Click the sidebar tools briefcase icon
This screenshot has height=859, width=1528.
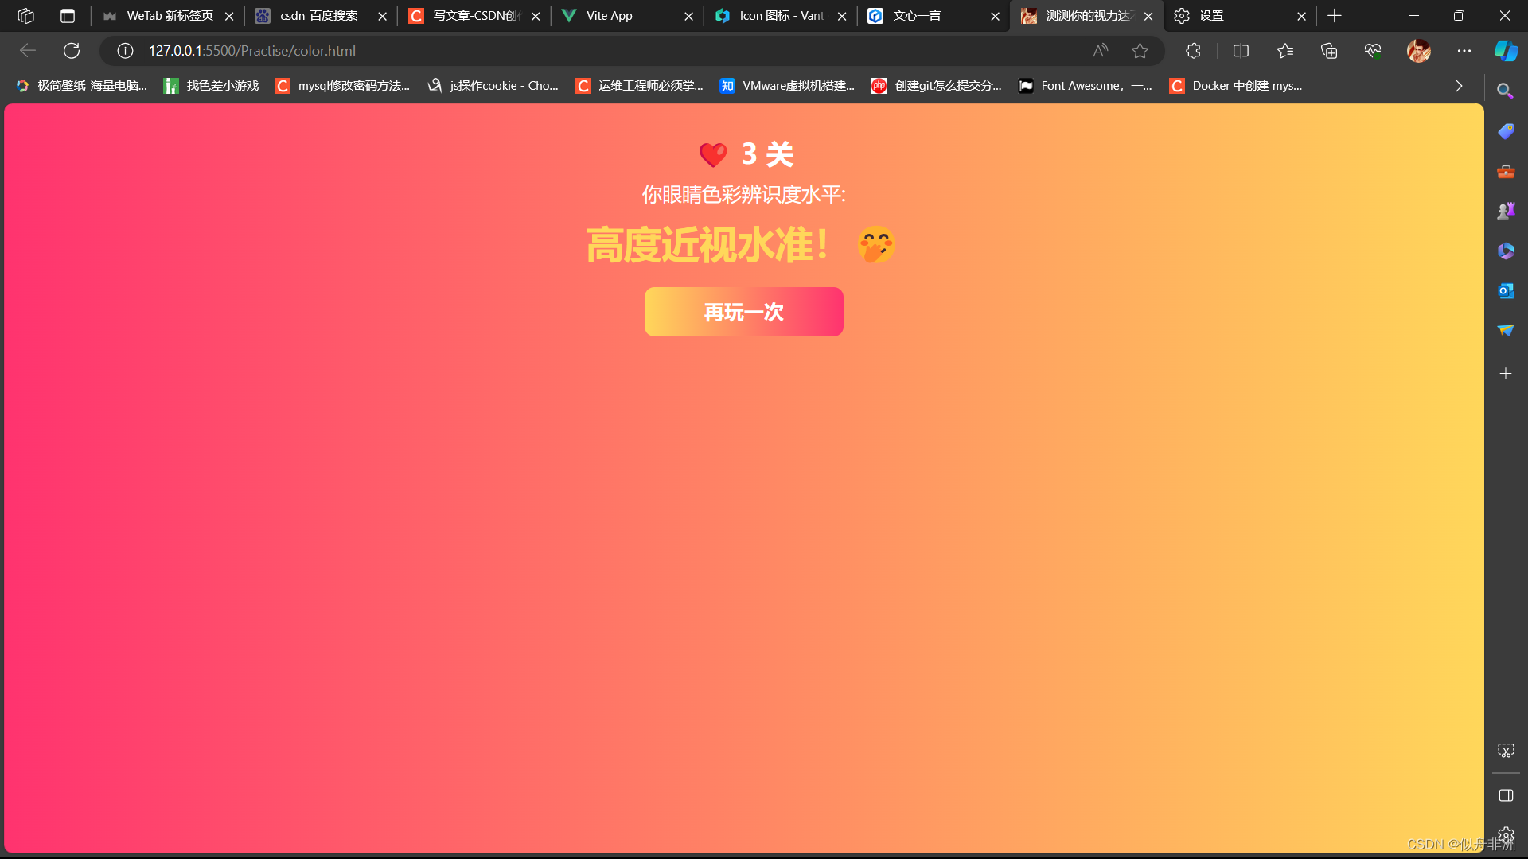click(x=1505, y=171)
